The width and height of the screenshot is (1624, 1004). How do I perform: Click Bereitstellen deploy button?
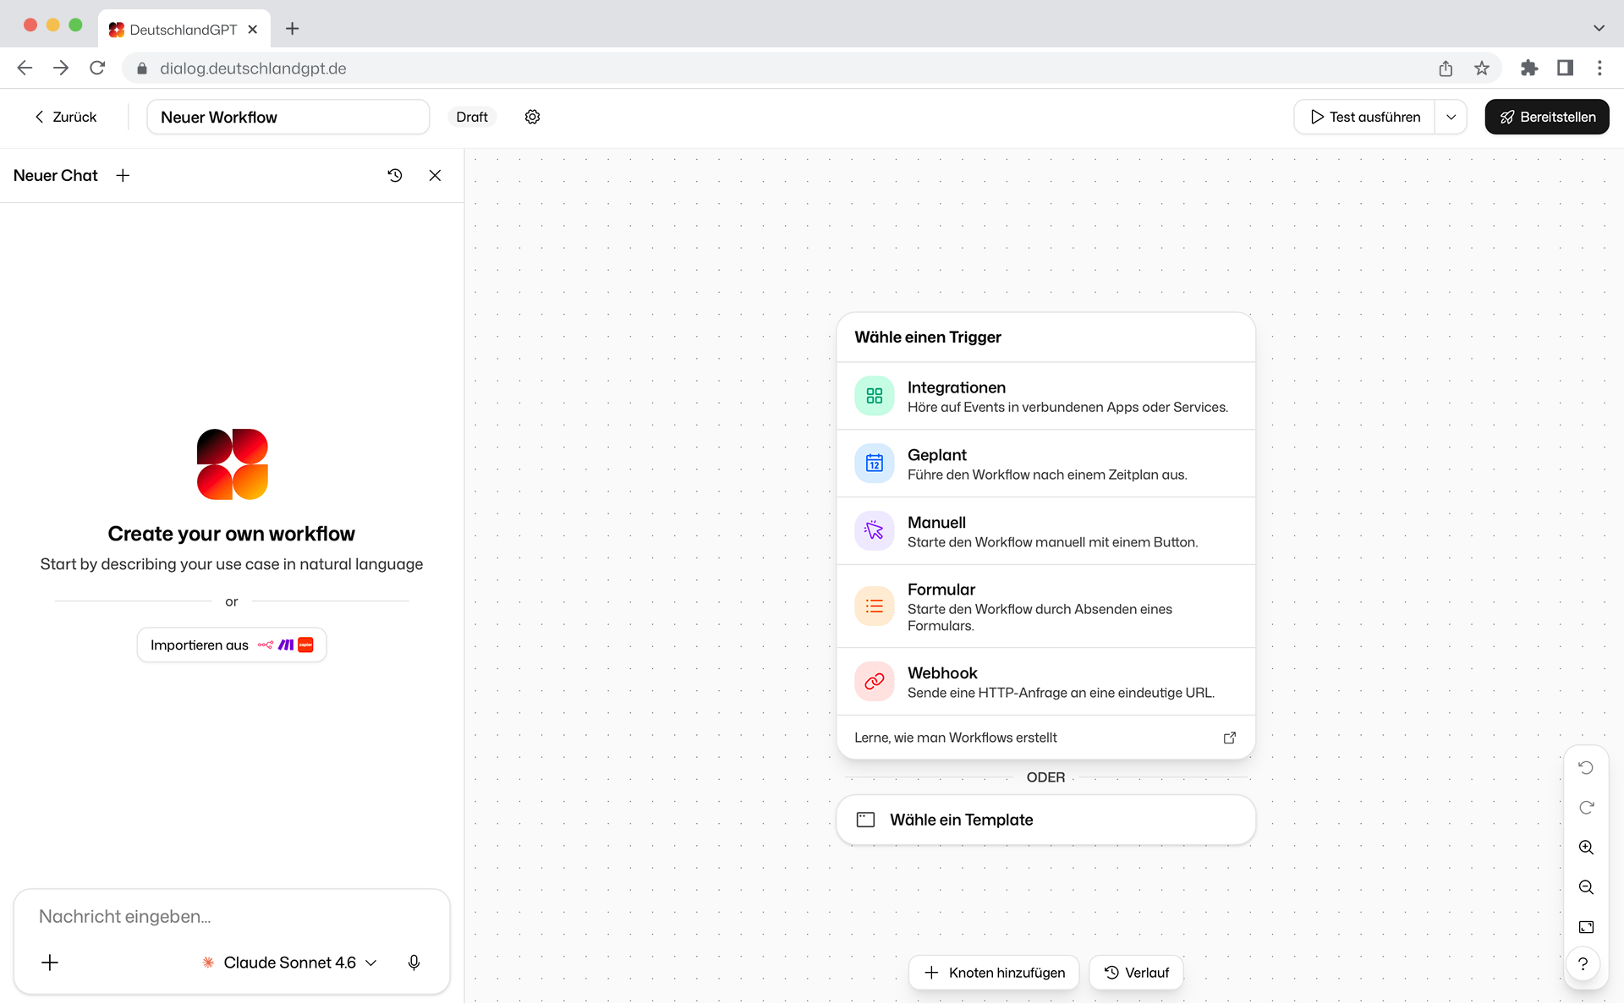[1546, 117]
